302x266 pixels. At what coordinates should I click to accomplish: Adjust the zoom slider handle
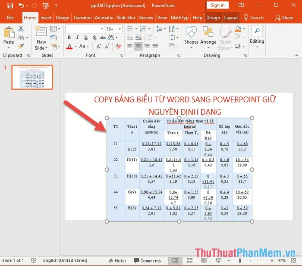pos(240,260)
